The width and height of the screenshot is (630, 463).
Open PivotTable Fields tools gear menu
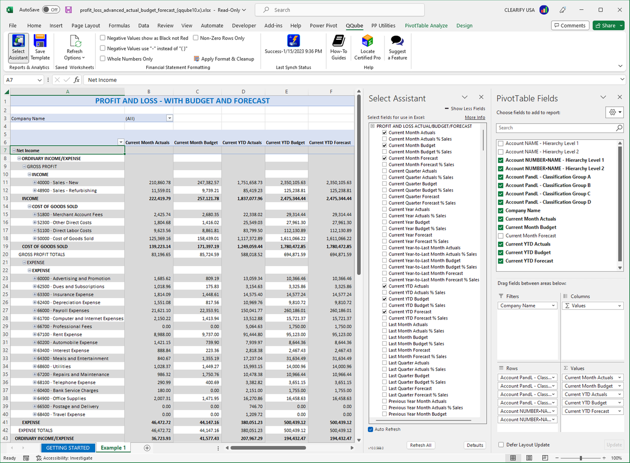click(615, 112)
